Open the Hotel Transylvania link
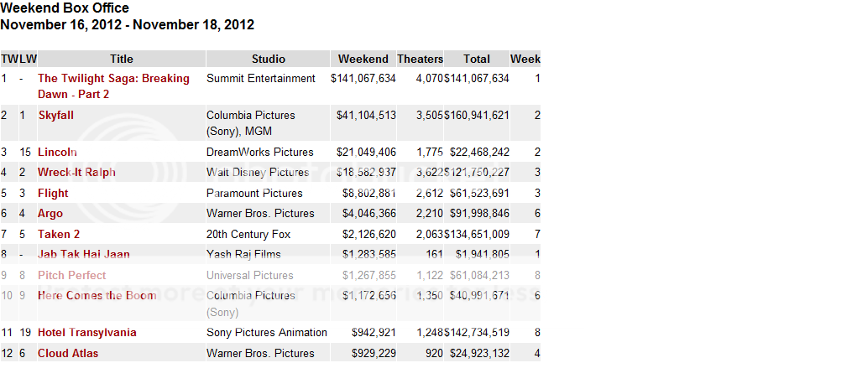 pos(86,333)
